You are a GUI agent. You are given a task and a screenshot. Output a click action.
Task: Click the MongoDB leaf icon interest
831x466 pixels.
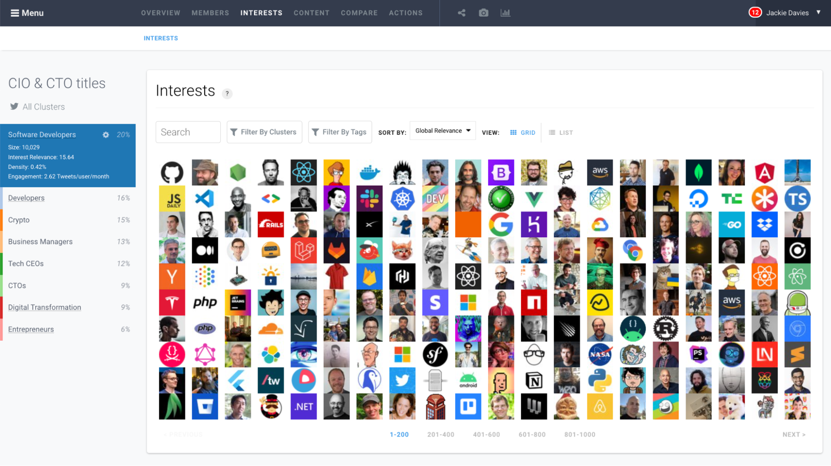698,173
